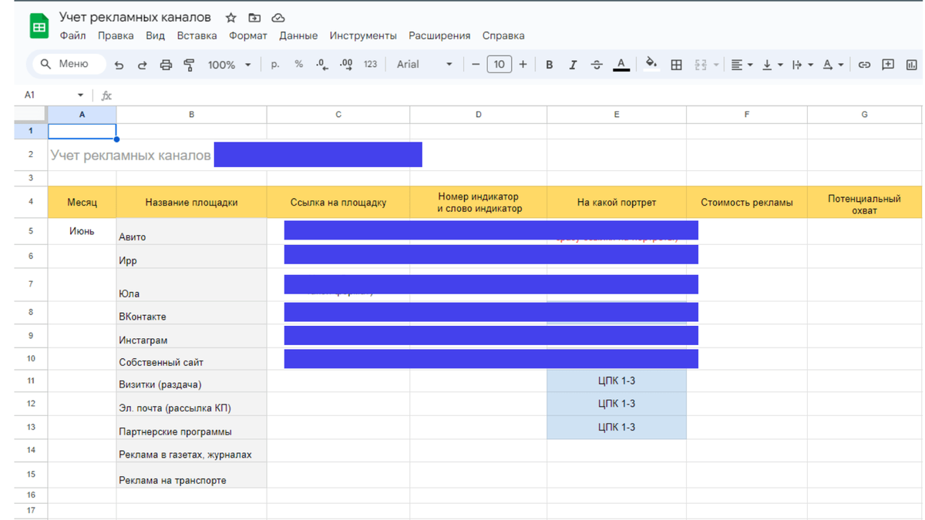Print the spreadsheet

[x=166, y=65]
